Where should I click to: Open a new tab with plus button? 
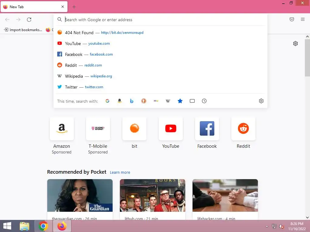click(x=74, y=7)
